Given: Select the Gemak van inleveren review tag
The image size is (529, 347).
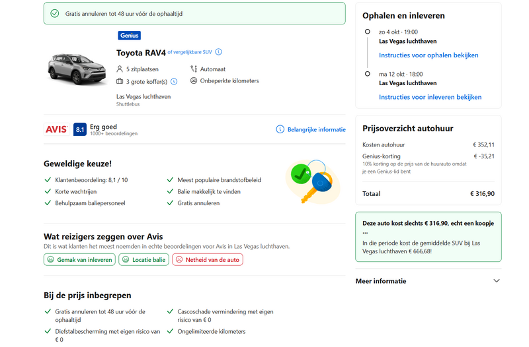Looking at the screenshot, I should (x=79, y=259).
